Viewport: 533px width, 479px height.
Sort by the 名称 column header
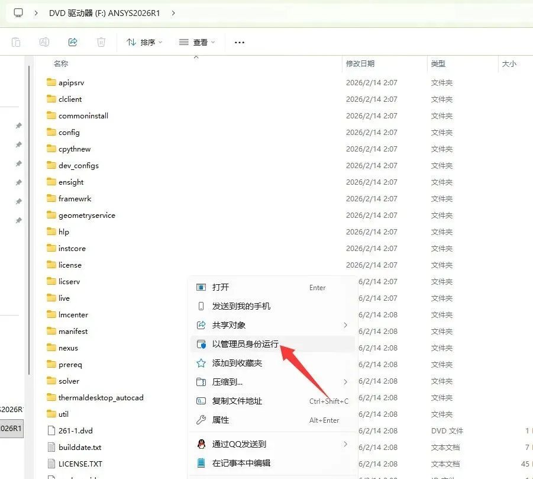click(x=61, y=63)
